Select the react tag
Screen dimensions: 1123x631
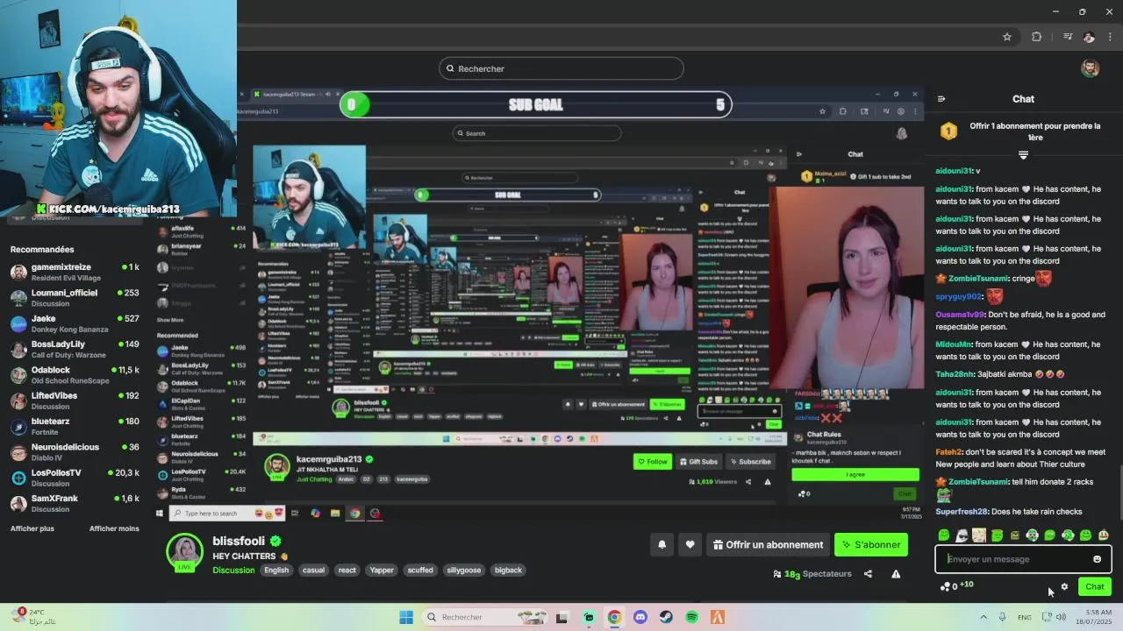point(347,570)
